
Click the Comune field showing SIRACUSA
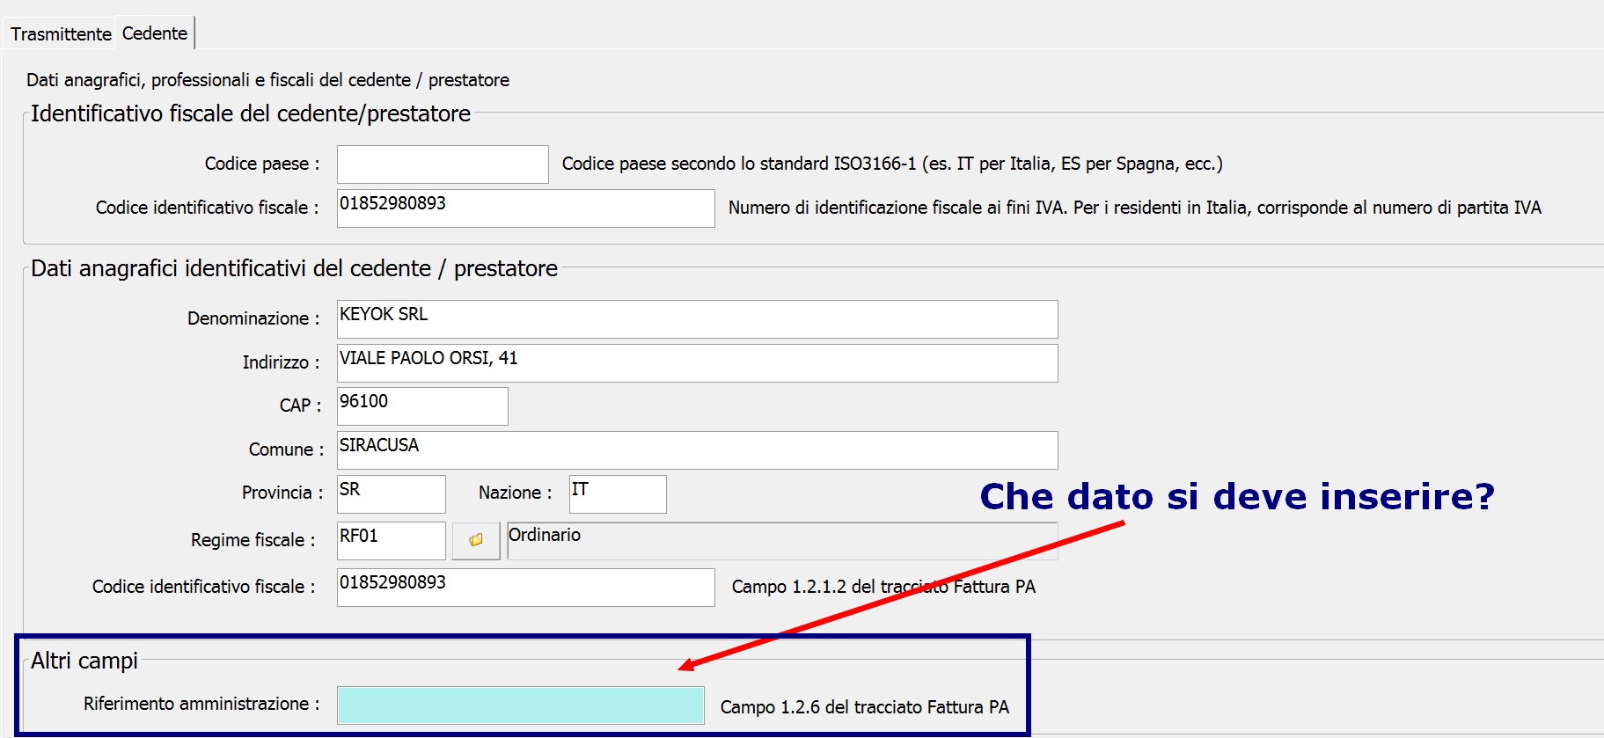(x=697, y=450)
